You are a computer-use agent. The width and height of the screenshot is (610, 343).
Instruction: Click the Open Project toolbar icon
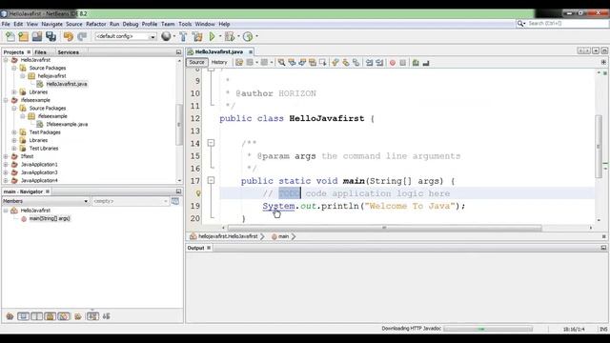[37, 36]
